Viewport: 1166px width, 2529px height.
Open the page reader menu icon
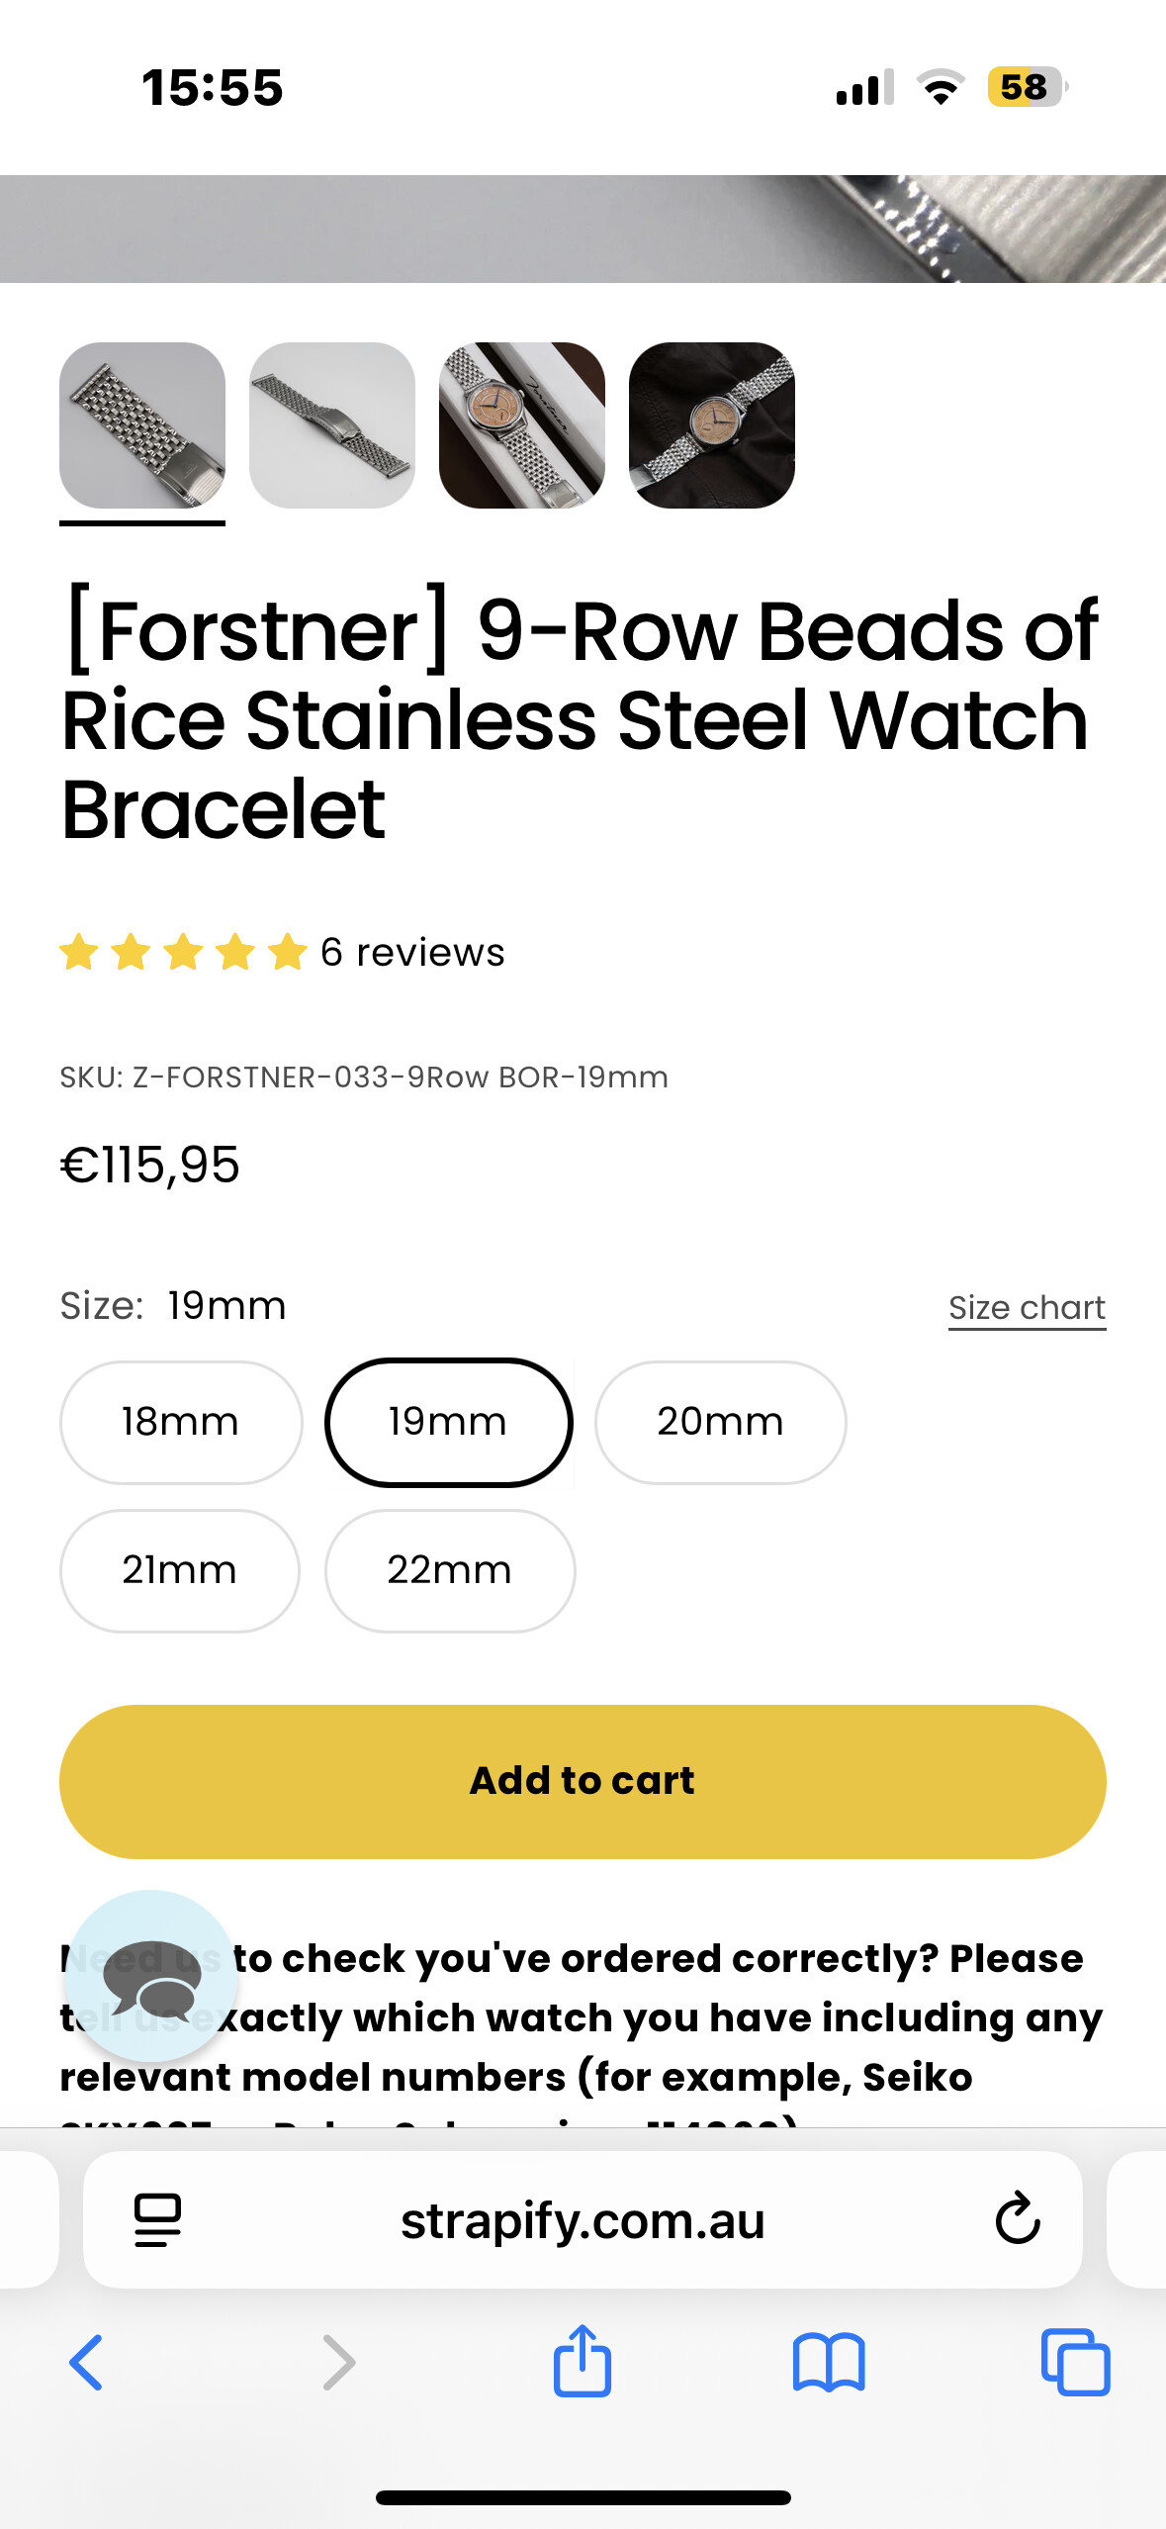(x=157, y=2219)
